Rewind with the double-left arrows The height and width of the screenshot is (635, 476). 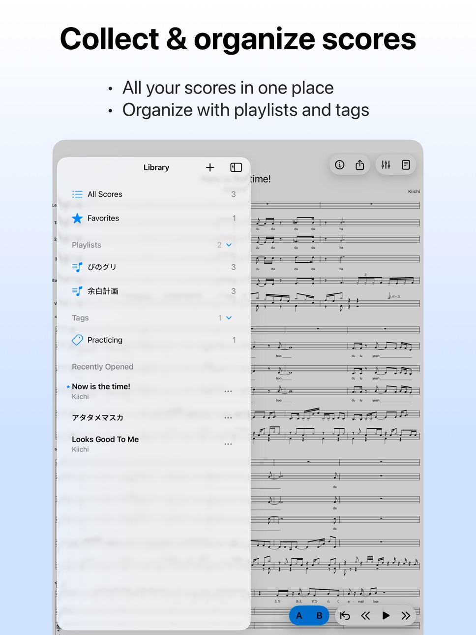click(x=365, y=616)
